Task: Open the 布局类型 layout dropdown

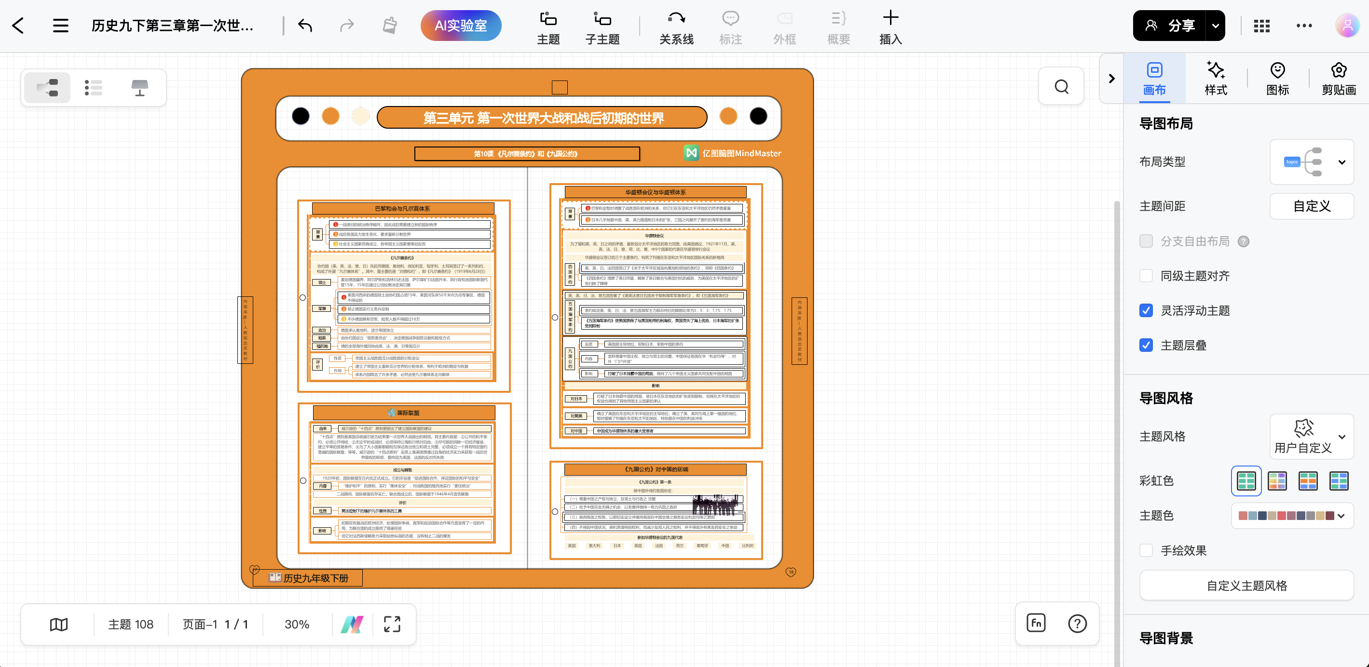Action: [x=1312, y=162]
